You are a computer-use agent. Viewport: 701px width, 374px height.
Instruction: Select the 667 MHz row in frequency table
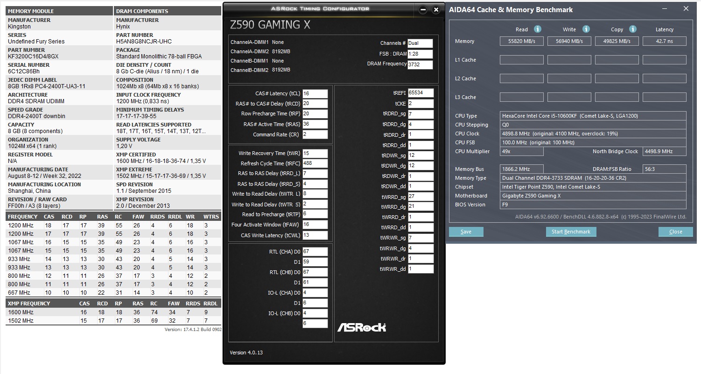coord(113,293)
